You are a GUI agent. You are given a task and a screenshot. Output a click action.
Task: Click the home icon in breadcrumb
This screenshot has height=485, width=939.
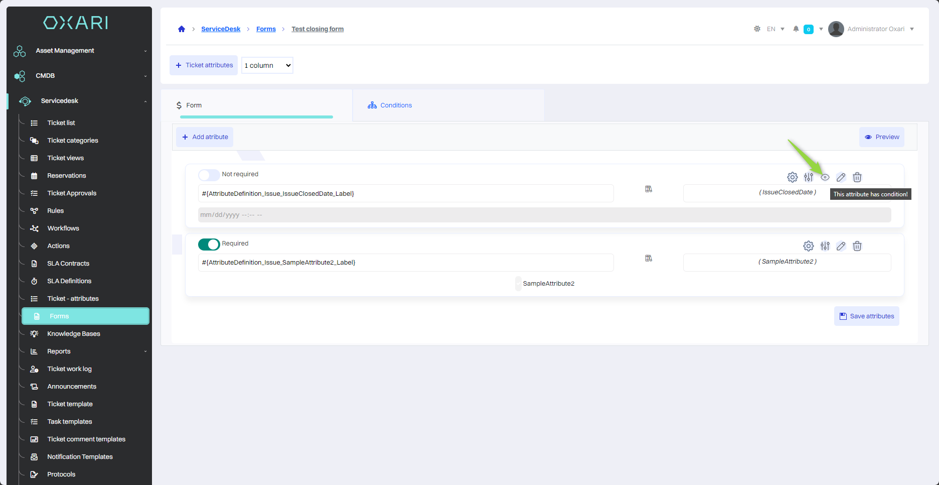coord(182,29)
